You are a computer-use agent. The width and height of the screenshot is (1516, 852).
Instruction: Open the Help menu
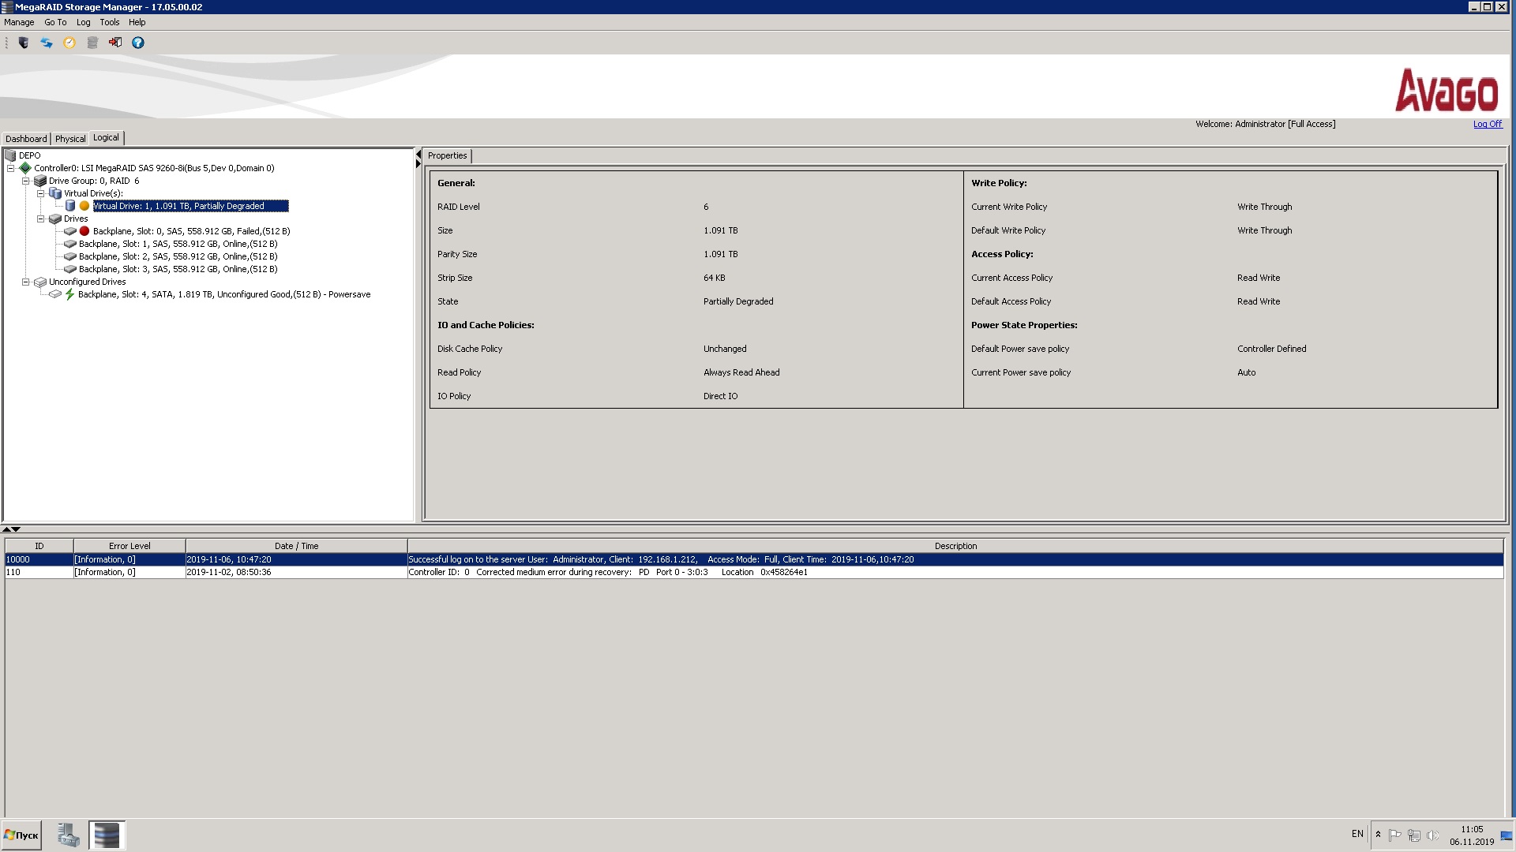click(137, 22)
